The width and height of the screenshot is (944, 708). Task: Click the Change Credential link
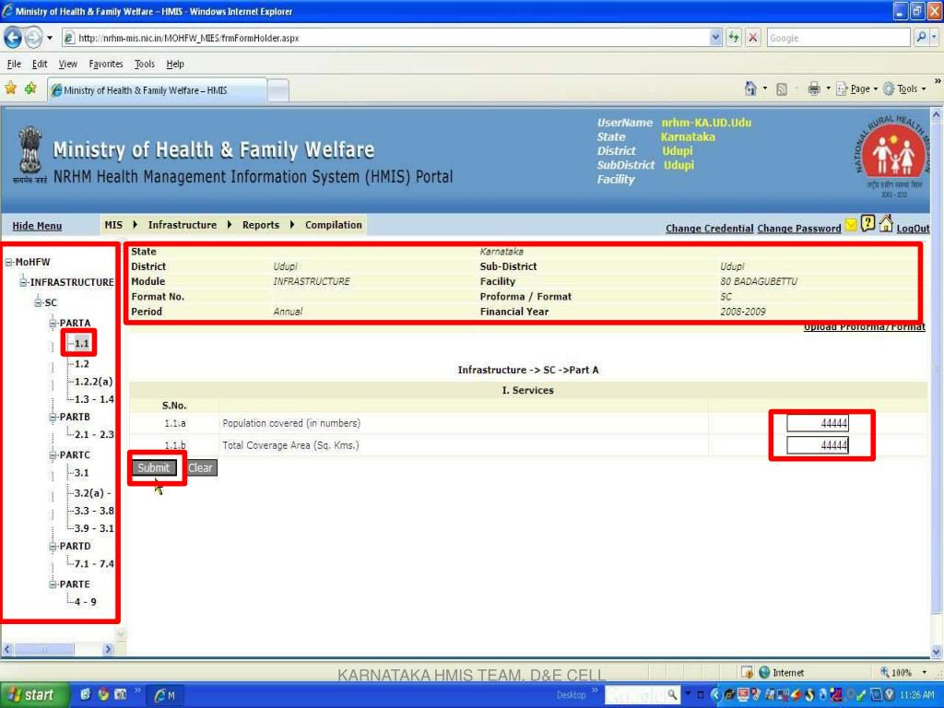[709, 229]
